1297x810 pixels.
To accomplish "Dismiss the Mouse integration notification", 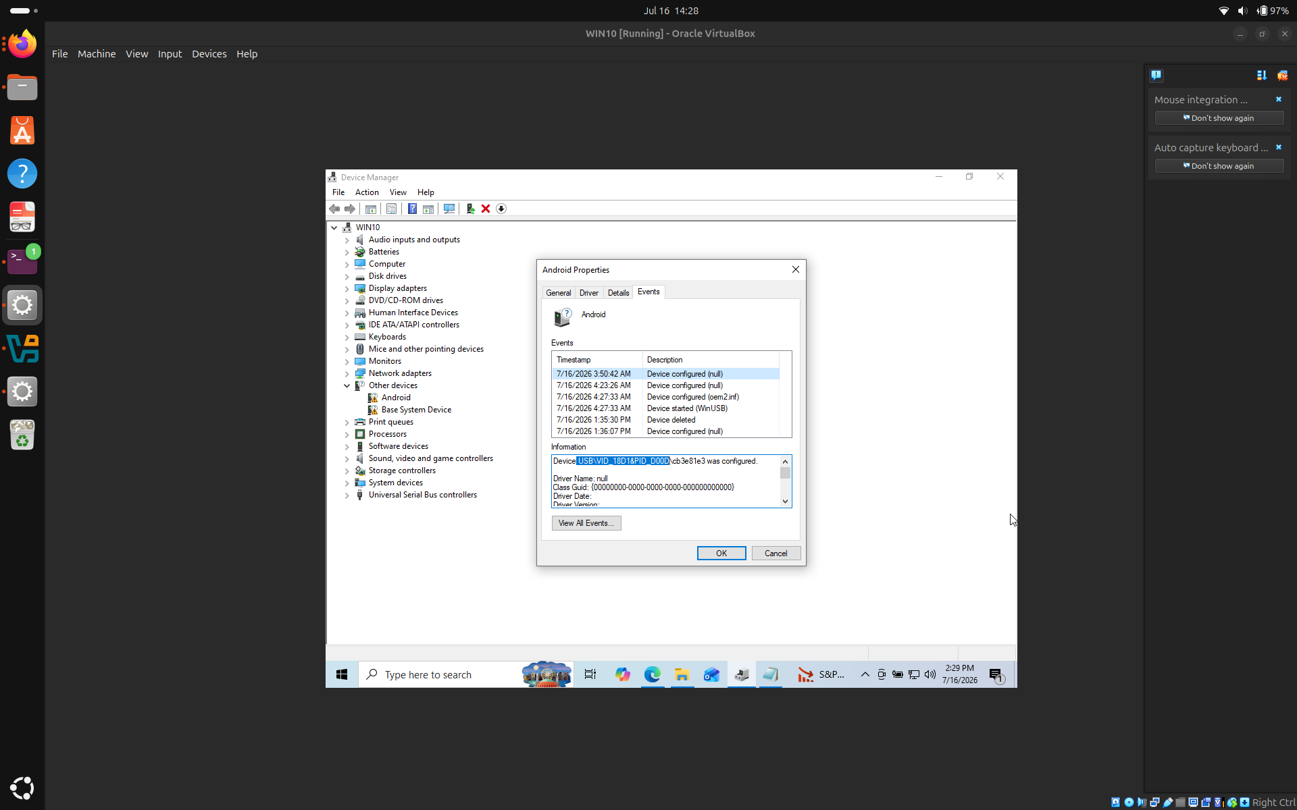I will pyautogui.click(x=1279, y=99).
